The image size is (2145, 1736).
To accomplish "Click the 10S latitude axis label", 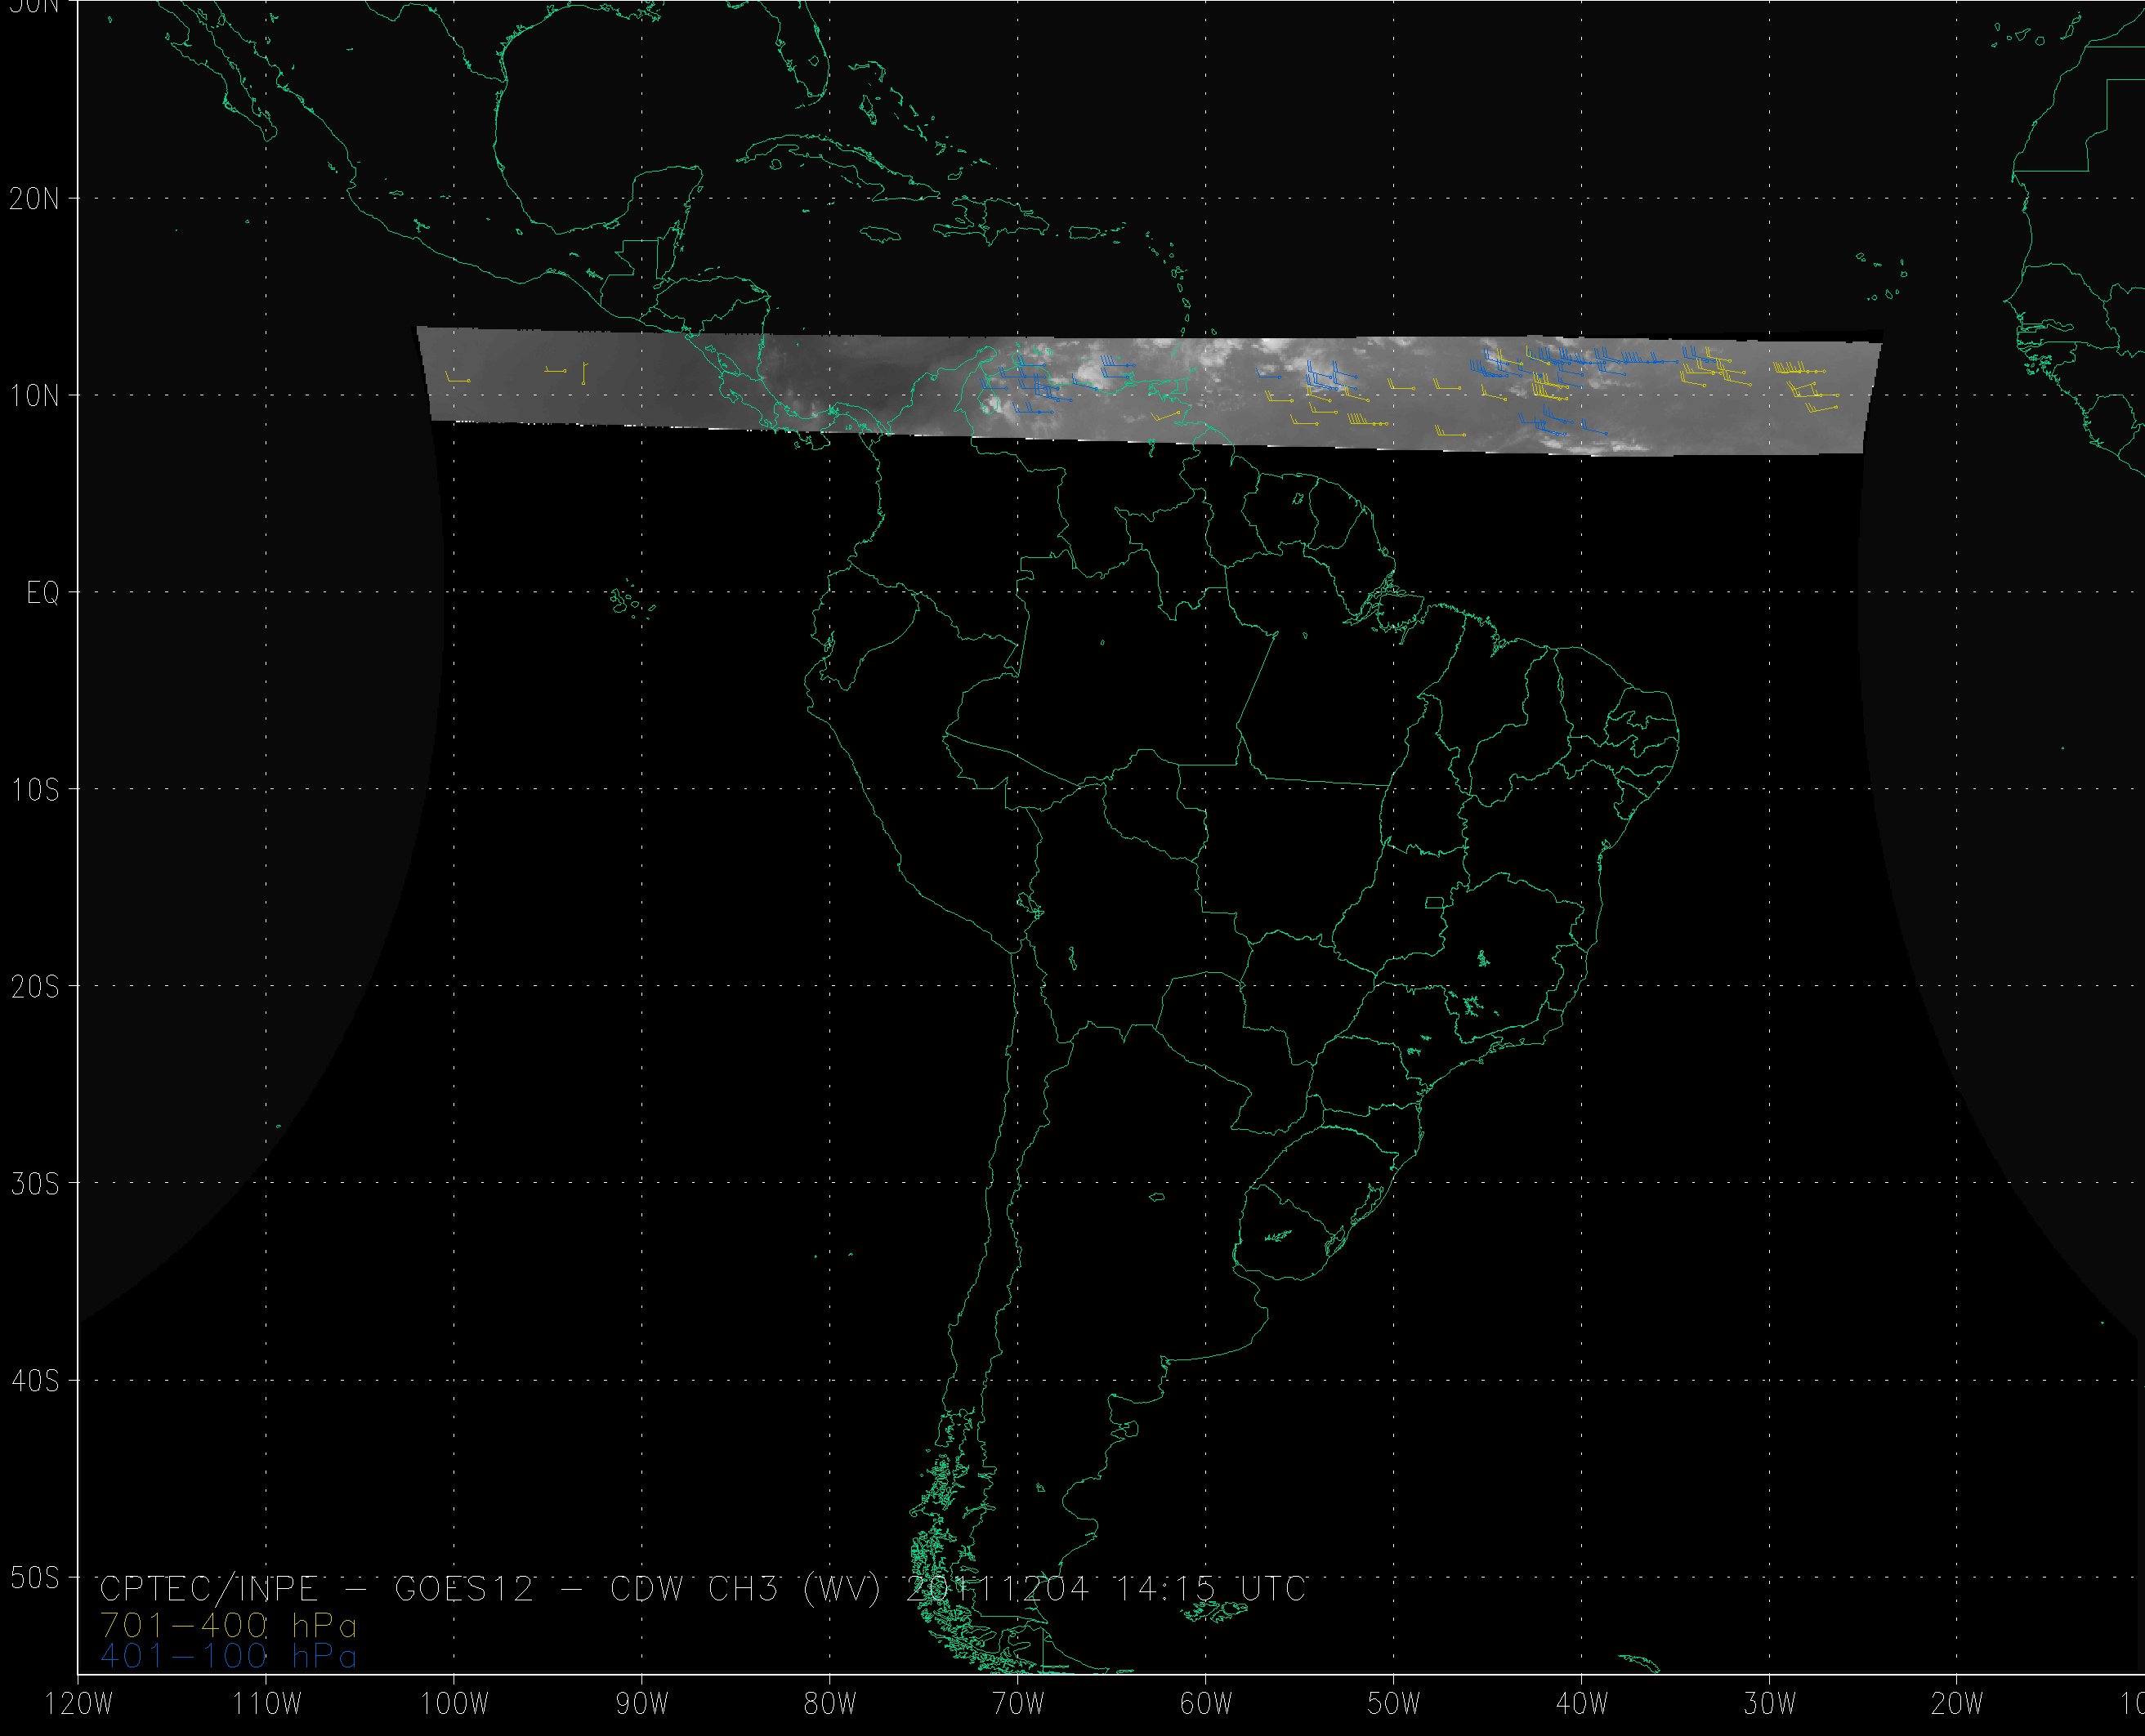I will (34, 791).
